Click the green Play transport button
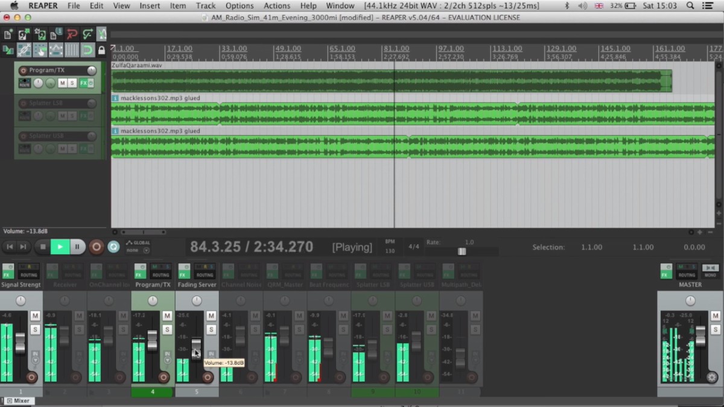 tap(60, 247)
